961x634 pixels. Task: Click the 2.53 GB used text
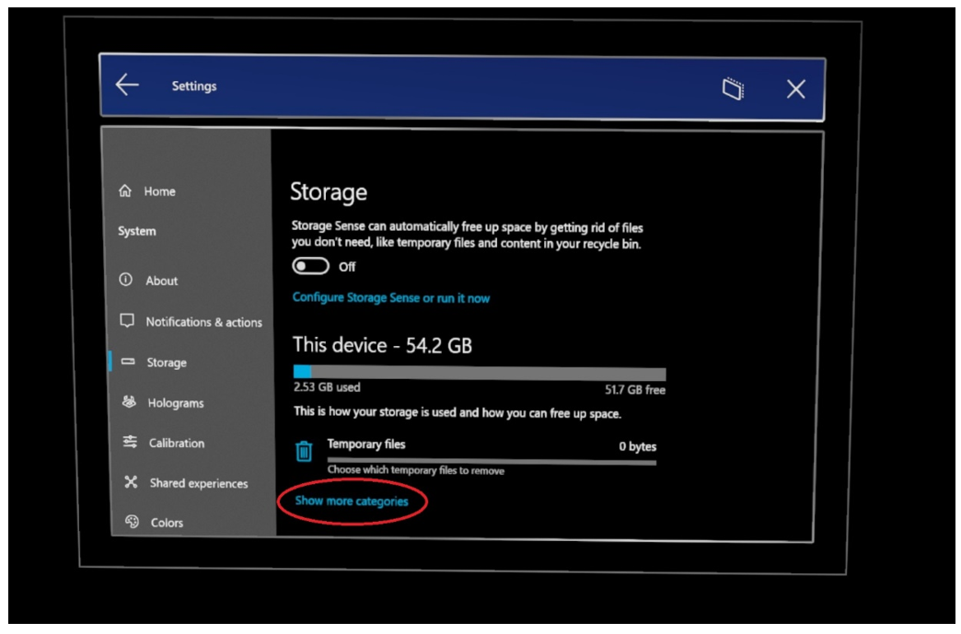pyautogui.click(x=327, y=387)
